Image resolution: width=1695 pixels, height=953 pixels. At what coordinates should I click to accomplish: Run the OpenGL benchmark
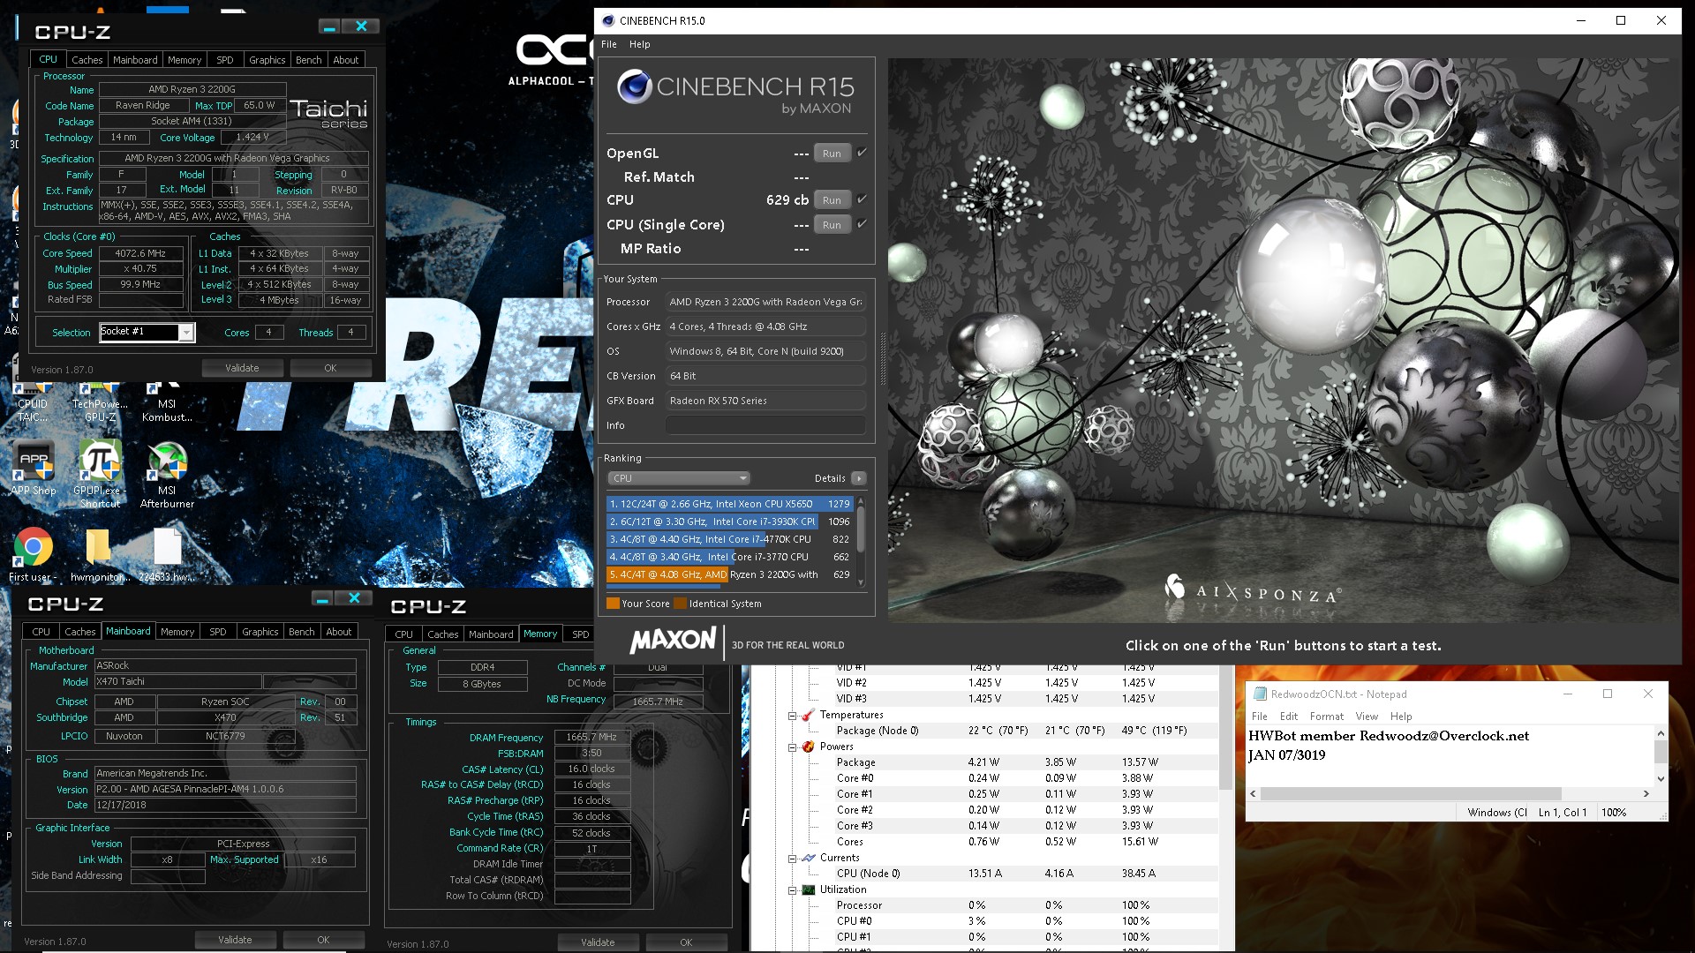(x=832, y=154)
